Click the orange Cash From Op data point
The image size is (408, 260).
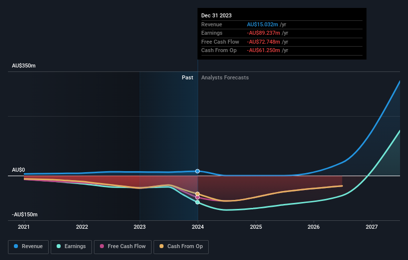tap(197, 194)
